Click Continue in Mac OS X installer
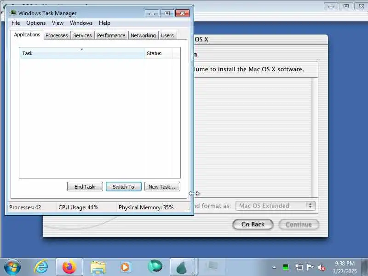 299,224
